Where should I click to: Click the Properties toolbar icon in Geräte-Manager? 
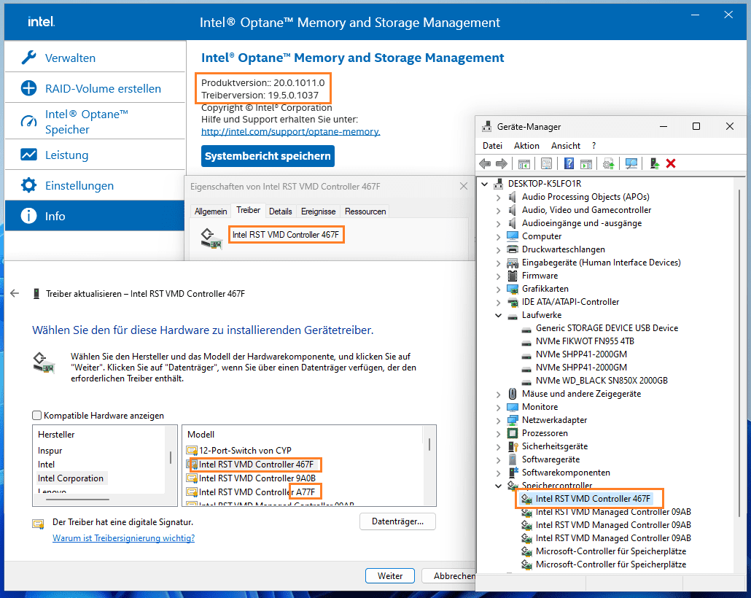(546, 164)
